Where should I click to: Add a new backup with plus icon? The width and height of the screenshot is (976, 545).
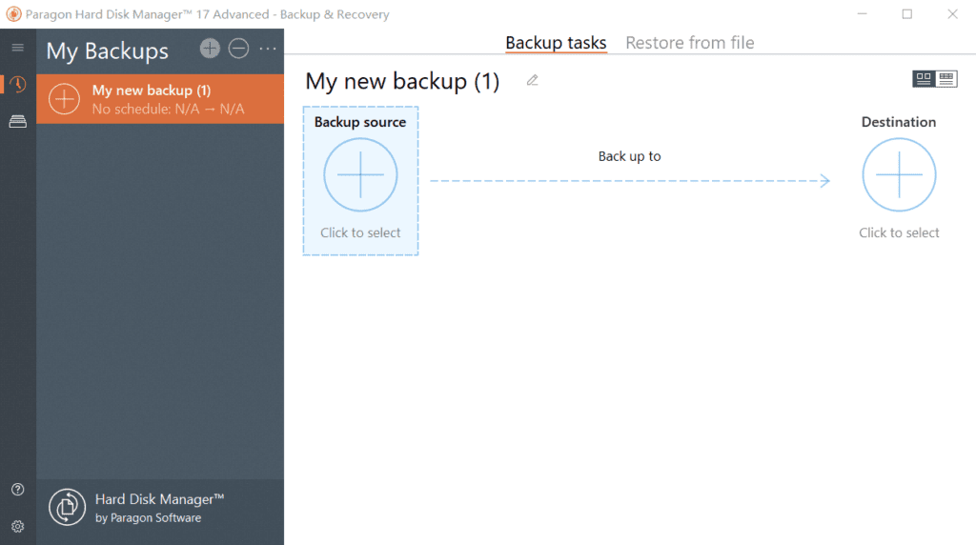[210, 48]
